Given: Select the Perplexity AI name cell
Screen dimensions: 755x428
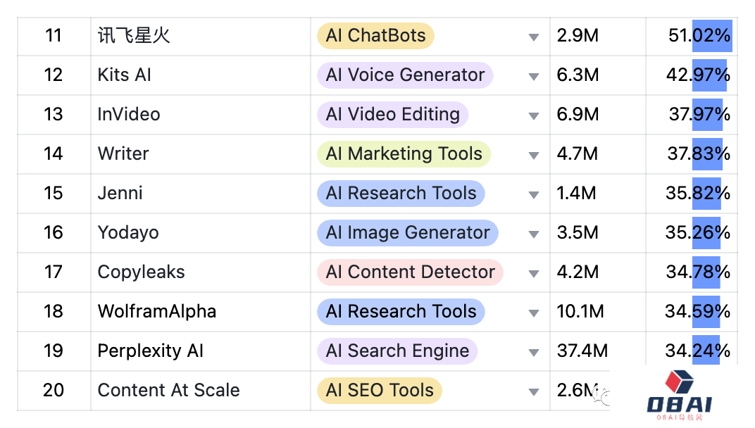Looking at the screenshot, I should [x=201, y=351].
